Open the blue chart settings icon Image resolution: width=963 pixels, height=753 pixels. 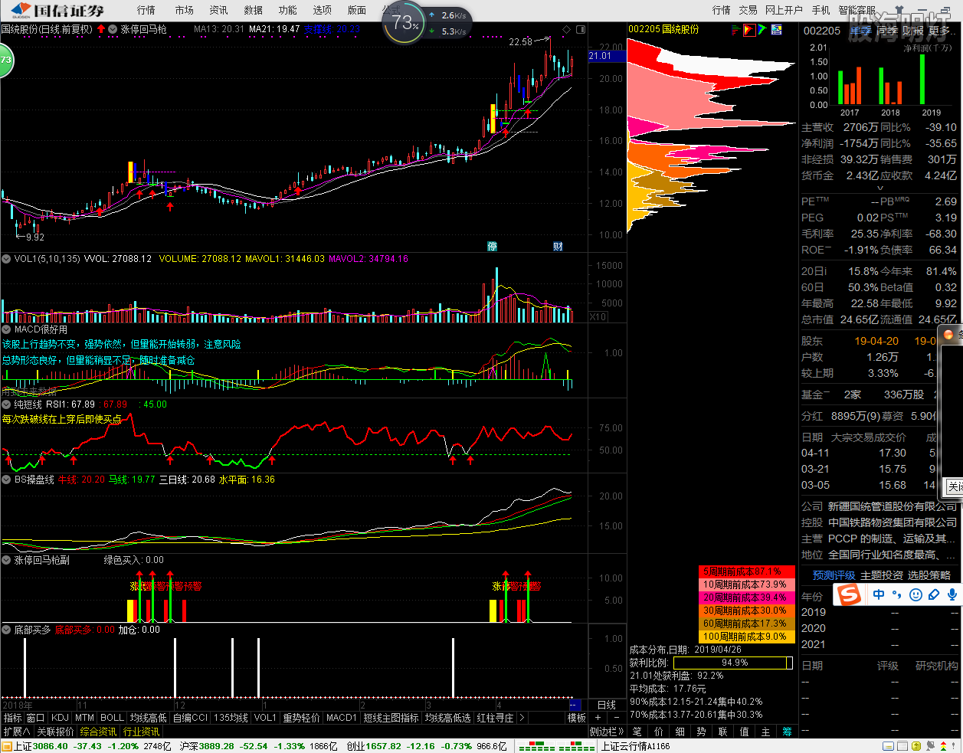click(x=777, y=30)
